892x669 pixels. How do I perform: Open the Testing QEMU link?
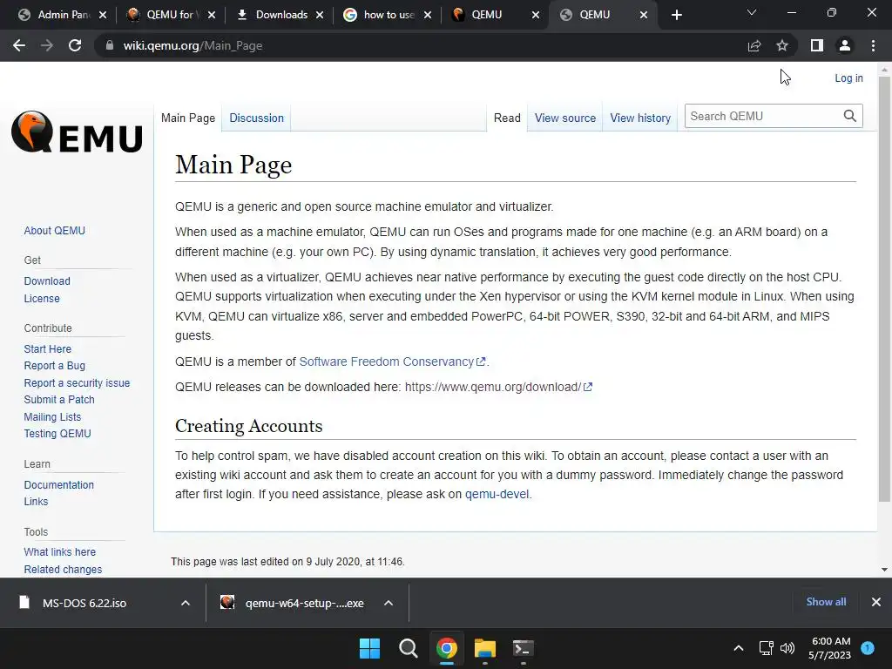click(57, 434)
